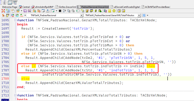The width and height of the screenshot is (194, 101).
Task: Click the new form icon after the debug icons
Action: click(x=83, y=11)
